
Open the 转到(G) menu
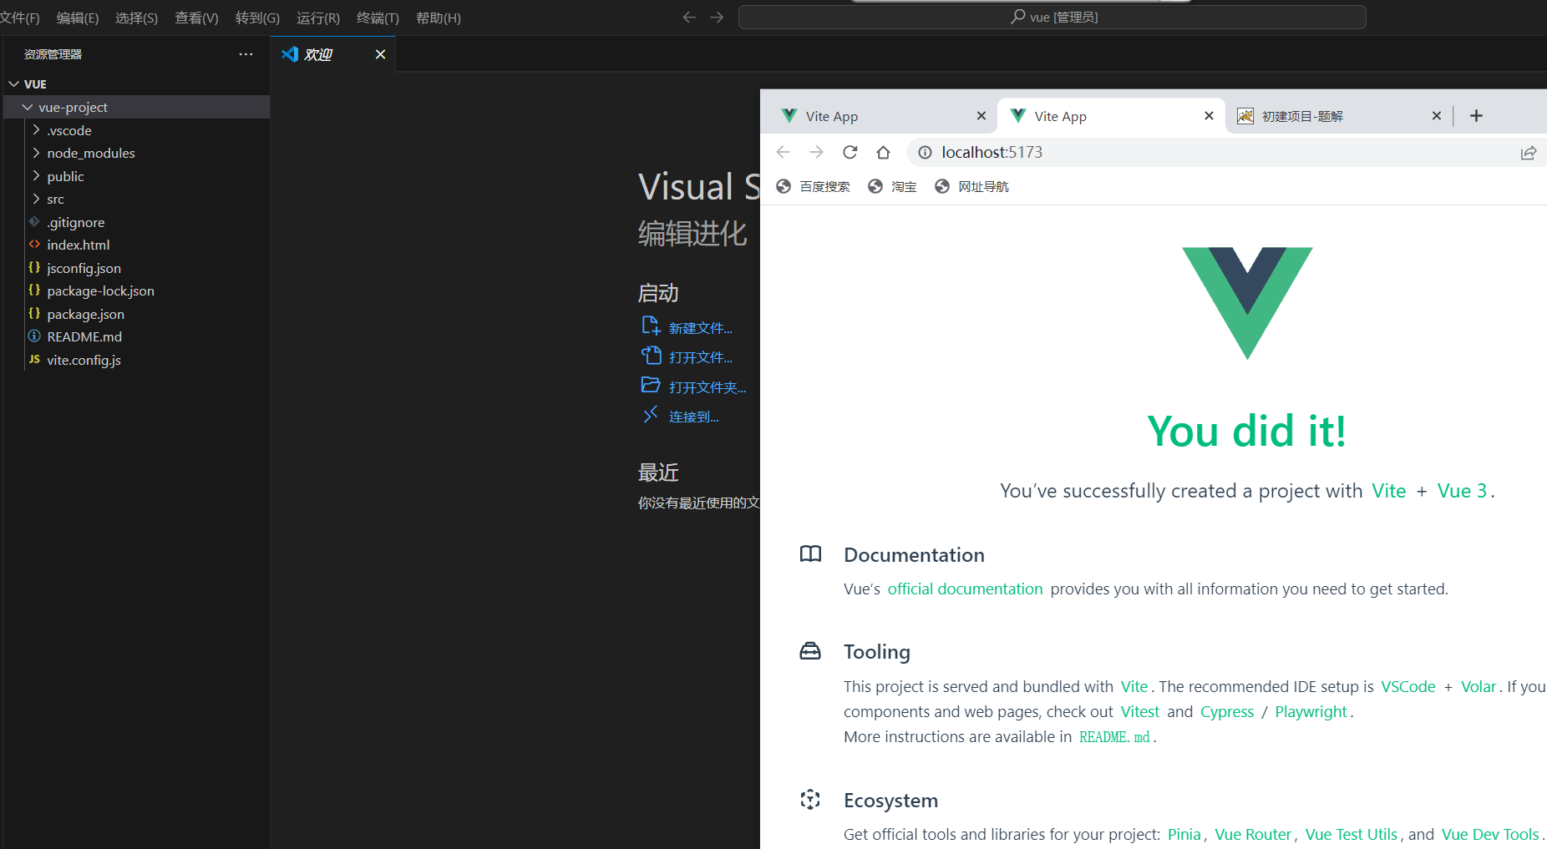pos(257,18)
